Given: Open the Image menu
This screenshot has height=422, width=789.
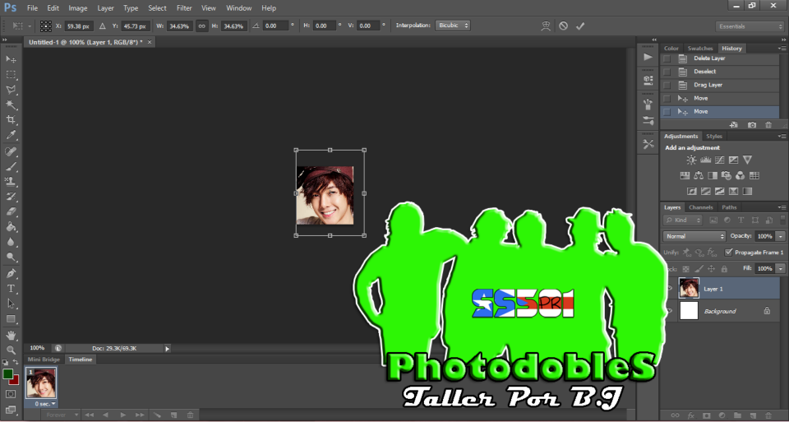Looking at the screenshot, I should (78, 8).
